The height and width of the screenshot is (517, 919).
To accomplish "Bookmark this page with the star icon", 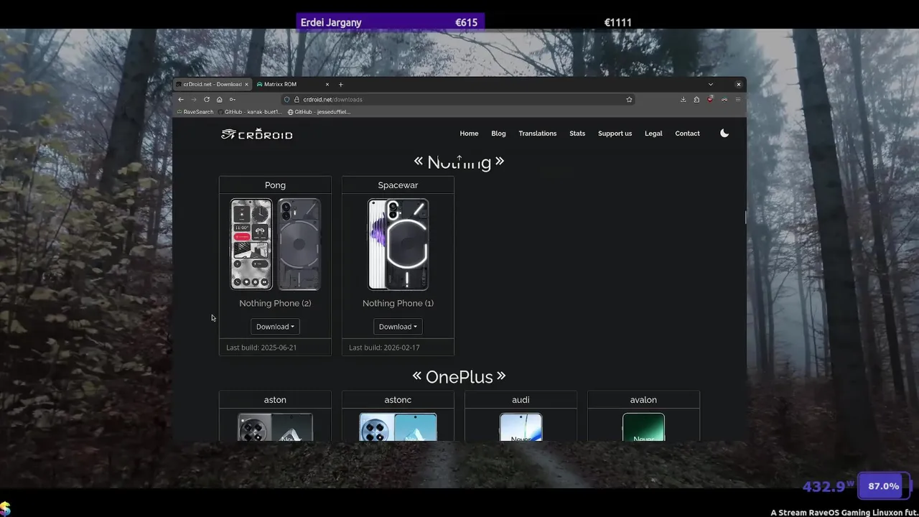I will (x=629, y=100).
